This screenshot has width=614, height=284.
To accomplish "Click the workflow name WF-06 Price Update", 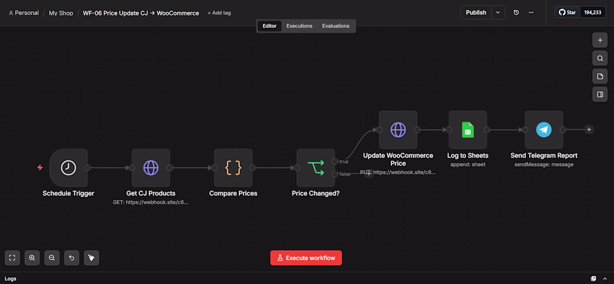I will pos(141,13).
